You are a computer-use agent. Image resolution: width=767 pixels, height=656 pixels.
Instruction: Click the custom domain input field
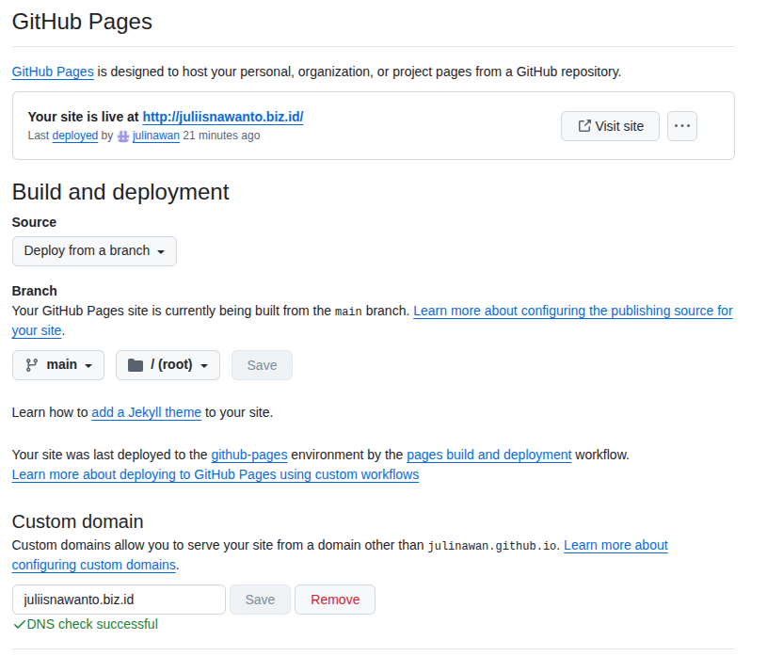[x=119, y=600]
